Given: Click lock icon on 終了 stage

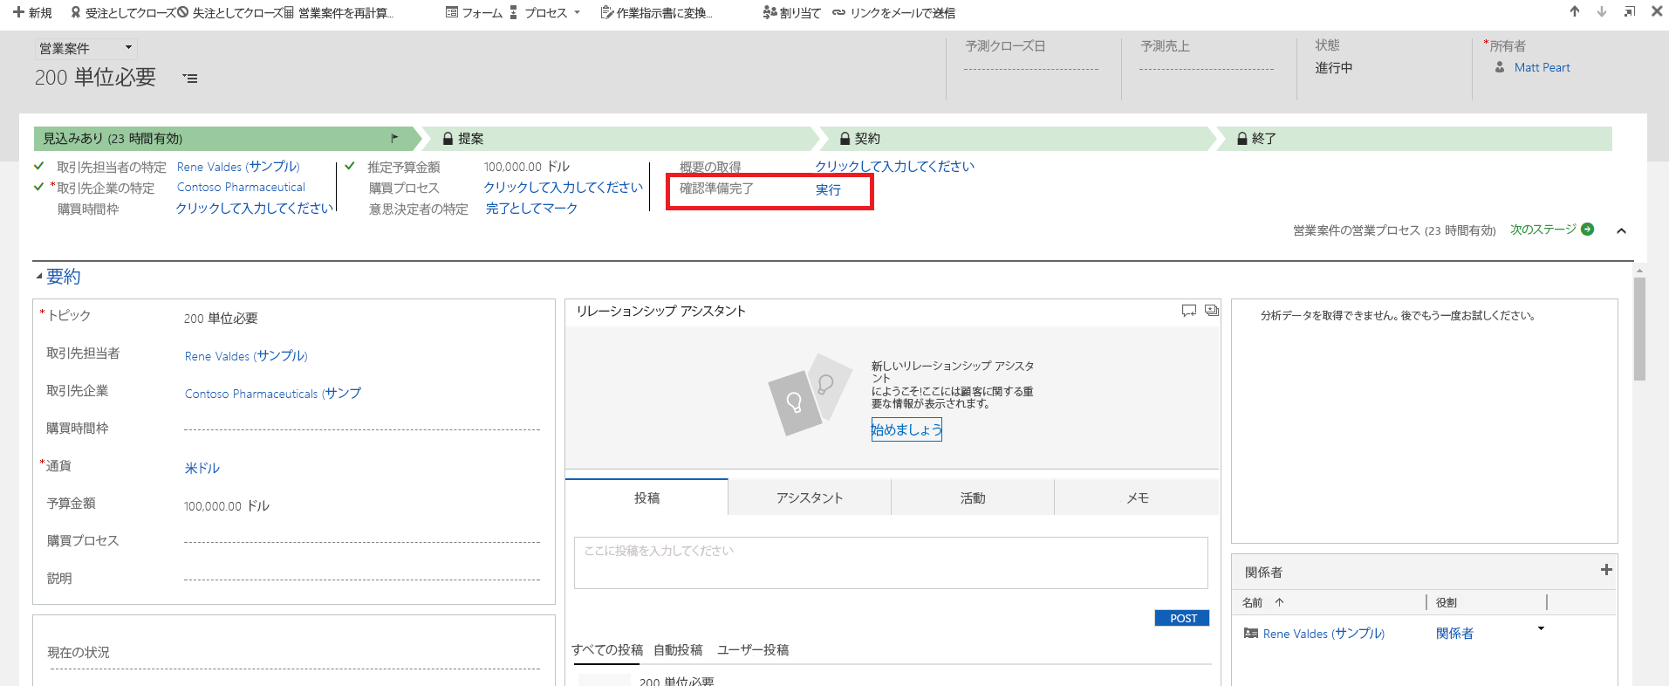Looking at the screenshot, I should [1242, 138].
